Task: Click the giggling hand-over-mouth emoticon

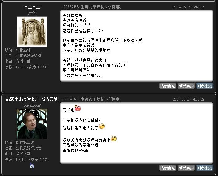Action: coord(102,126)
